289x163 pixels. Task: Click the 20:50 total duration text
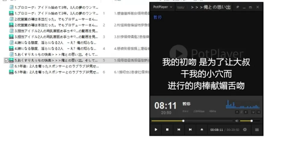[x=166, y=113]
